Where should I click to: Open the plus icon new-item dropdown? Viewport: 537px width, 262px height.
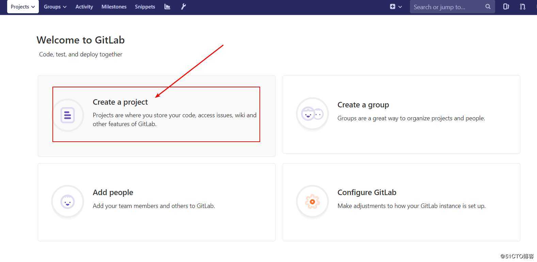(396, 7)
